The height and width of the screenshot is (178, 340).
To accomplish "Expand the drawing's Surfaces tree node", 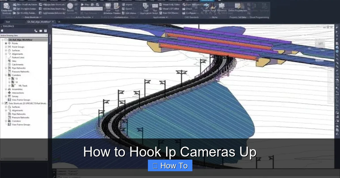I will point(6,50).
